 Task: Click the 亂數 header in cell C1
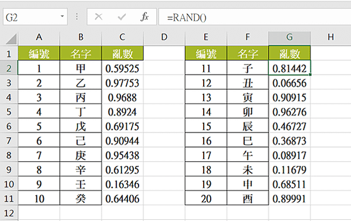coord(123,53)
